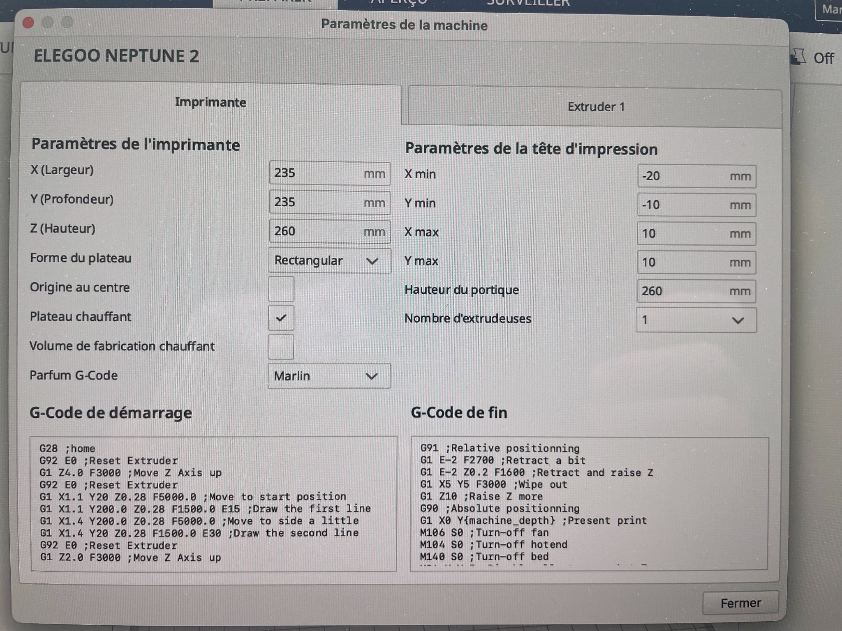This screenshot has width=842, height=631.
Task: Uncheck the Plateau chauffant checkbox
Action: coord(281,318)
